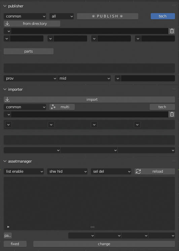The height and width of the screenshot is (251, 179).
Task: Toggle the fixed button
Action: point(15,244)
